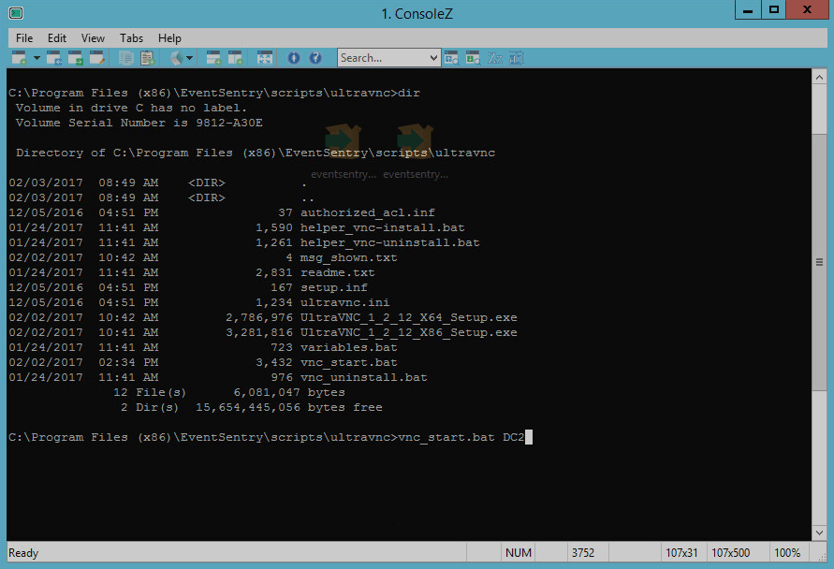Click the msg_shown.txt file name
The image size is (834, 569).
[348, 258]
